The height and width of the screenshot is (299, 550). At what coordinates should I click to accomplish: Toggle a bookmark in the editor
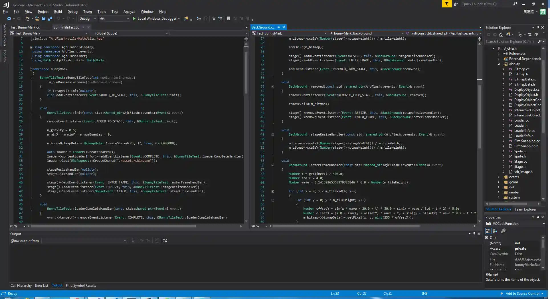point(228,19)
